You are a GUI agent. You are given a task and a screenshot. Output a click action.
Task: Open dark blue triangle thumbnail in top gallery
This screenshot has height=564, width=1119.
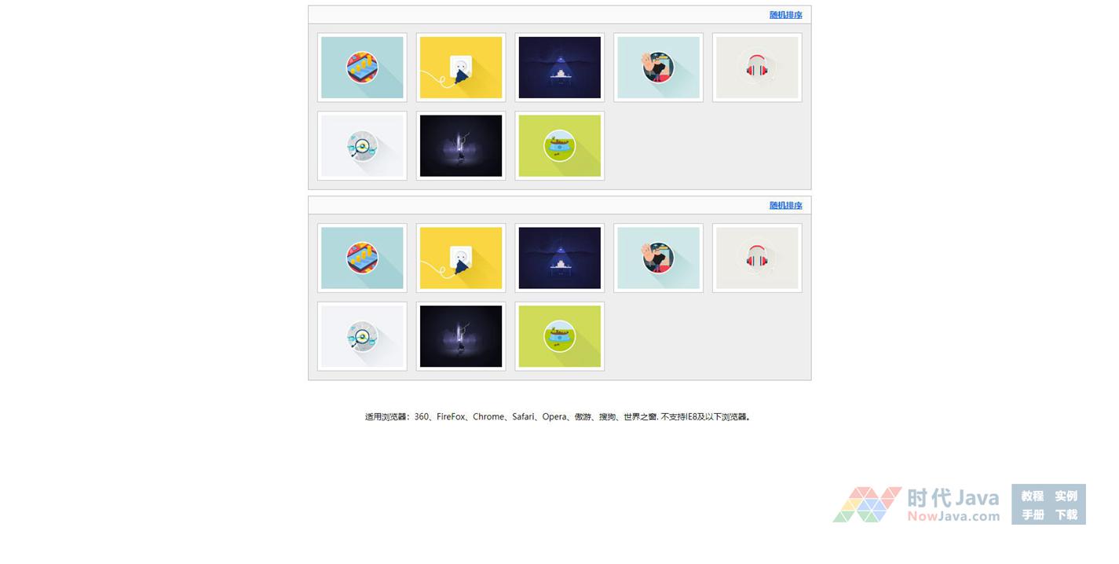560,68
